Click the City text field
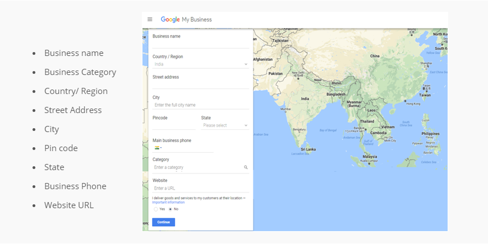The width and height of the screenshot is (488, 244). click(200, 105)
